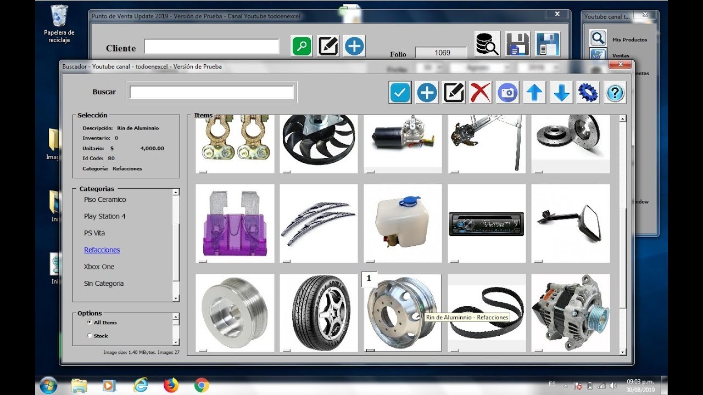The image size is (703, 395).
Task: Click the Items grid scroll-down arrow
Action: (x=622, y=352)
